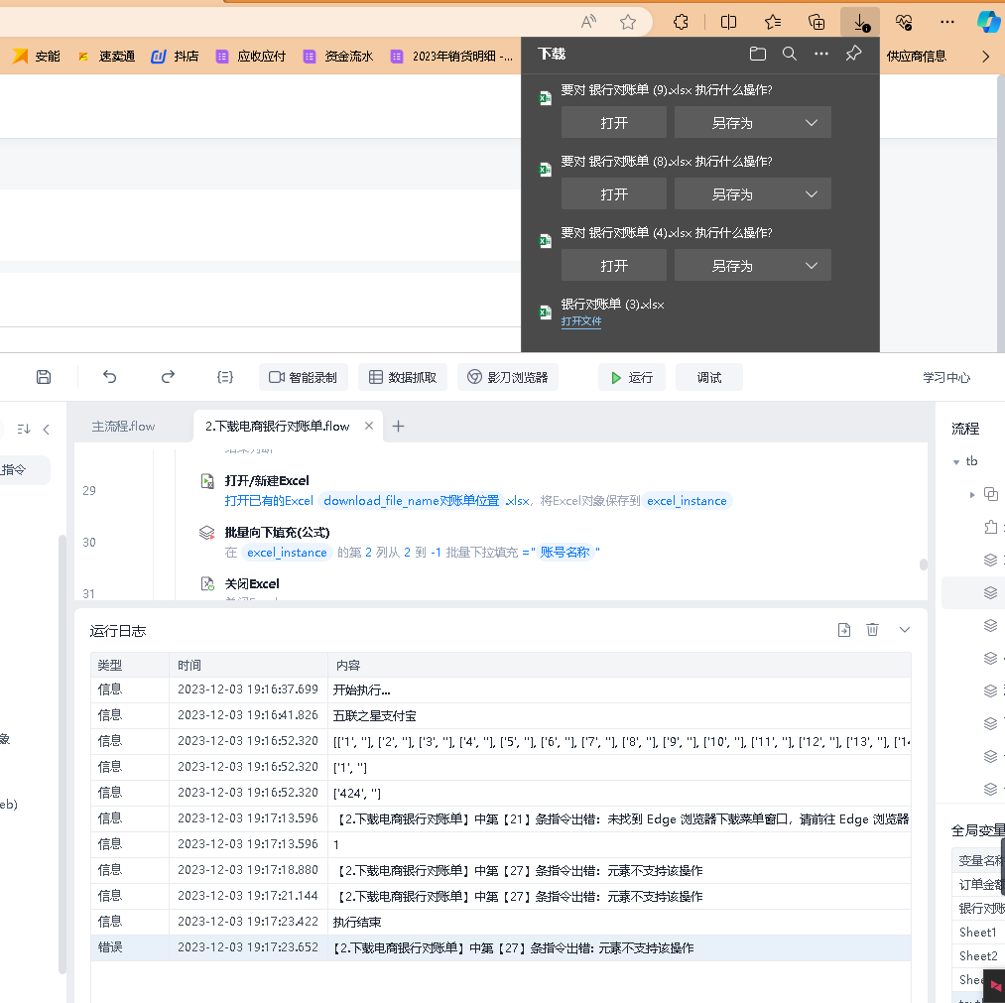The width and height of the screenshot is (1005, 1003).
Task: Click the 运行 button to run the flow
Action: point(632,377)
